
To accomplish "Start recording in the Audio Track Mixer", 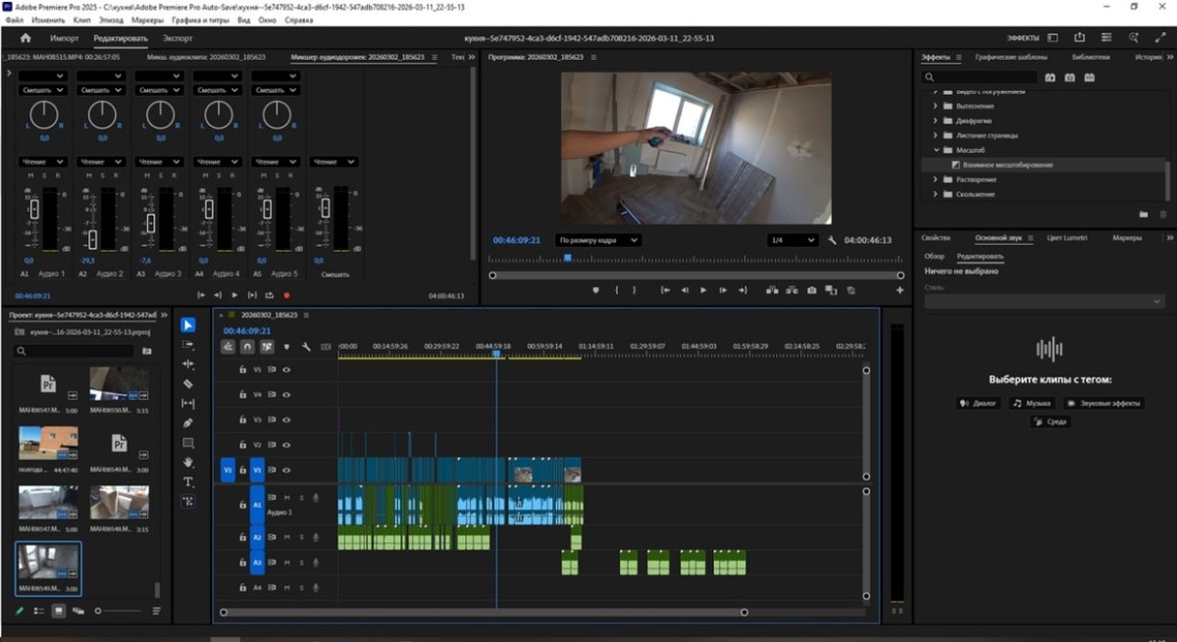I will [x=286, y=295].
